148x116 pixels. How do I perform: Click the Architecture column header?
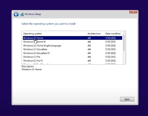[95, 34]
